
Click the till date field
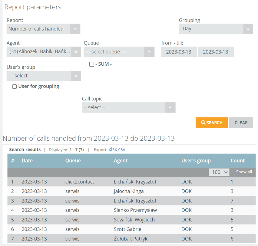pos(216,52)
